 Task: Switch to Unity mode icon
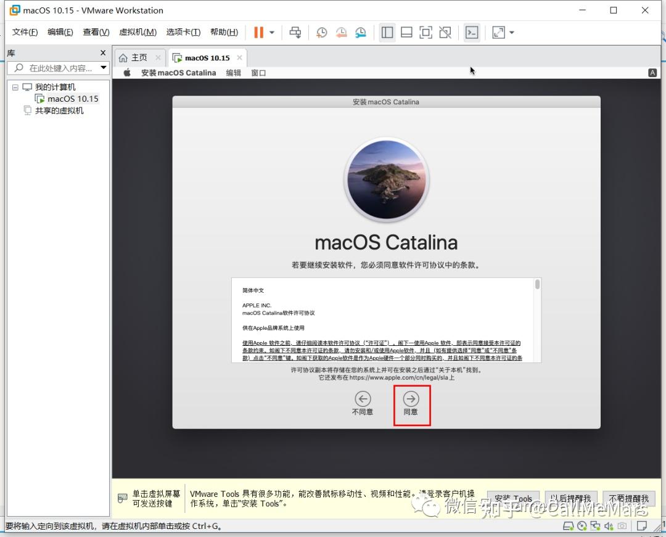click(x=445, y=32)
